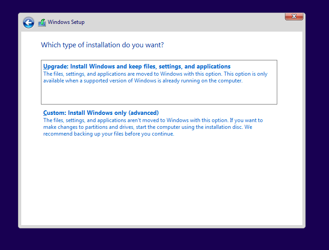Click the Custom option's description paragraph
The height and width of the screenshot is (250, 329).
153,127
